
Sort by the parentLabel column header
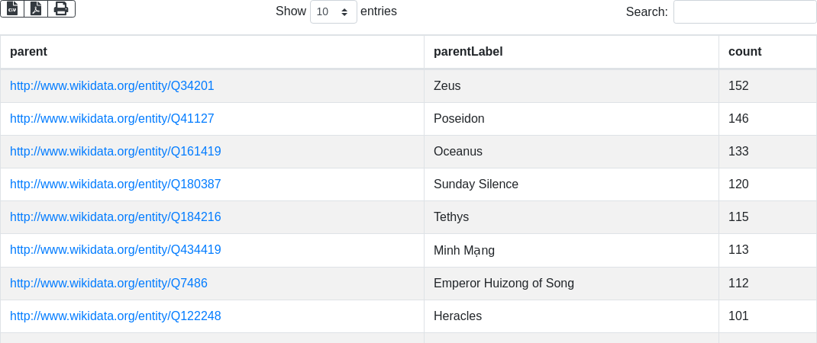point(468,52)
